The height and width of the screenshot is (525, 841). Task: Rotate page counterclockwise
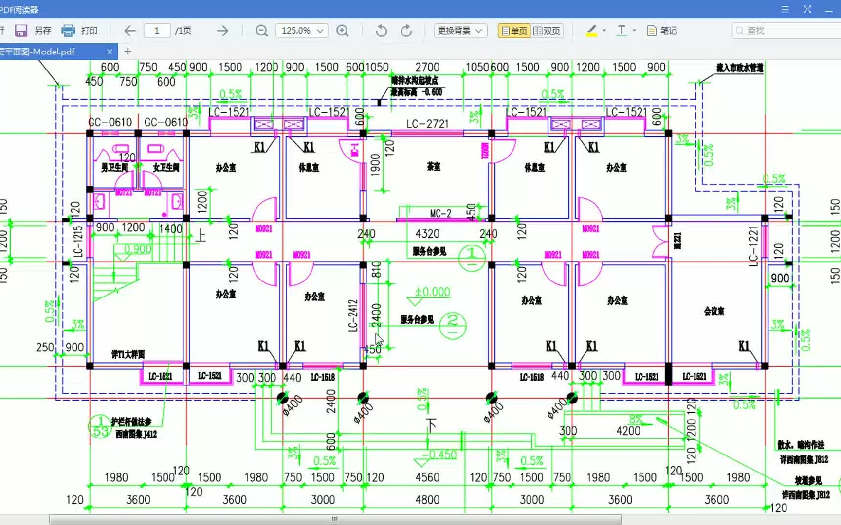[x=382, y=31]
